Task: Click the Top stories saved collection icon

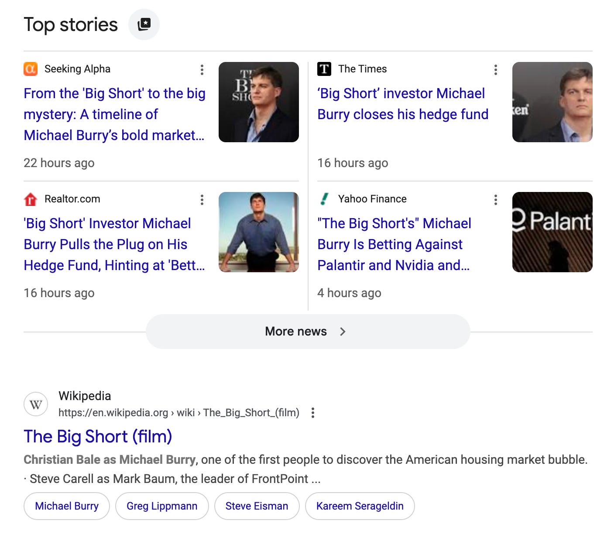Action: click(144, 24)
